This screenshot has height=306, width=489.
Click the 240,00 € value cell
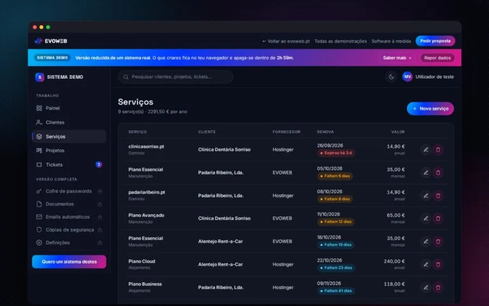click(394, 261)
